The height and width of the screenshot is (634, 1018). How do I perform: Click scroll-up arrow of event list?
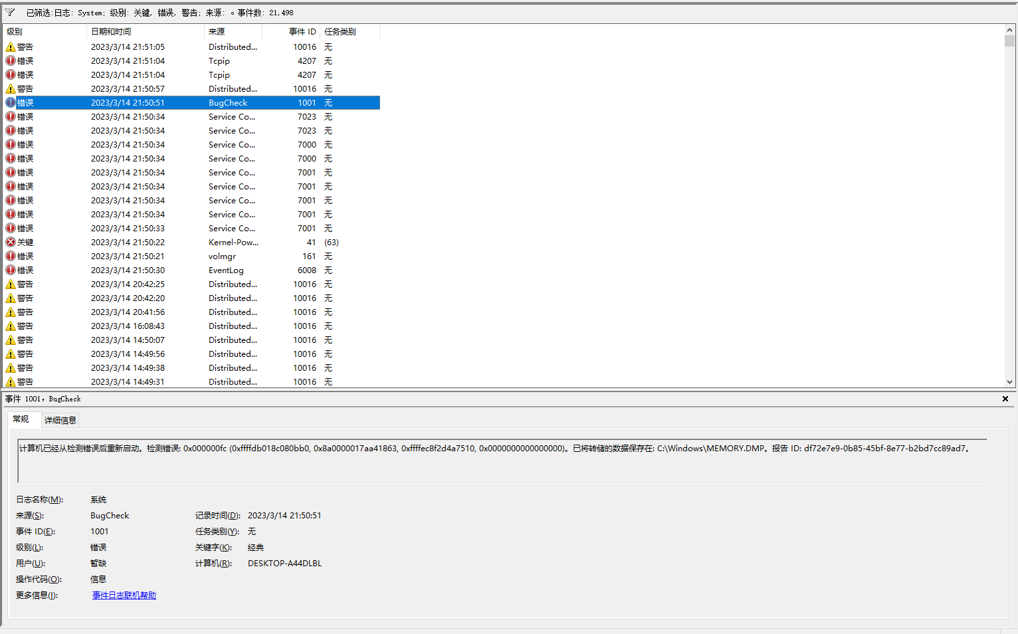point(1009,30)
